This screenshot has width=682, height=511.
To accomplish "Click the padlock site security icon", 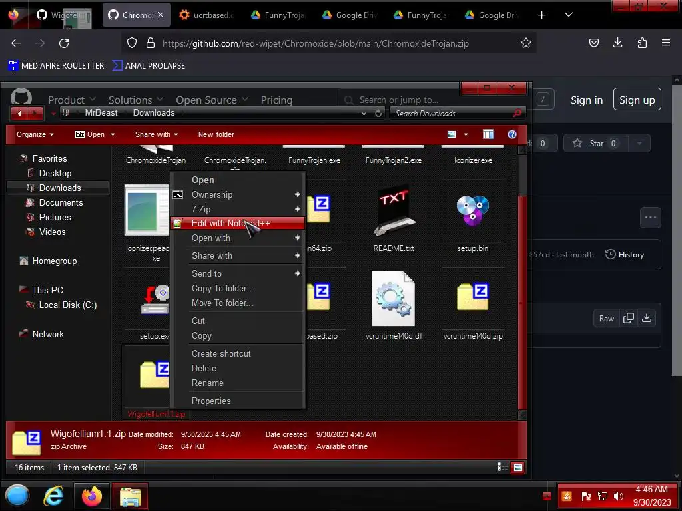I will [x=151, y=43].
